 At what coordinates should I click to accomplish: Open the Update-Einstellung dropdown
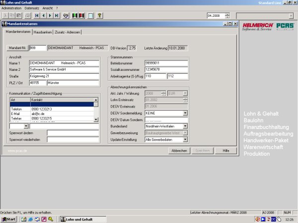(185, 140)
